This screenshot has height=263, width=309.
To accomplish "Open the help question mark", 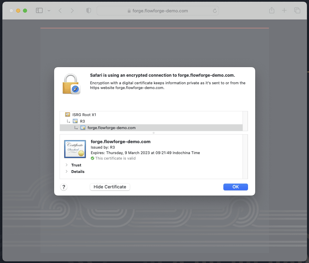I will (x=64, y=187).
